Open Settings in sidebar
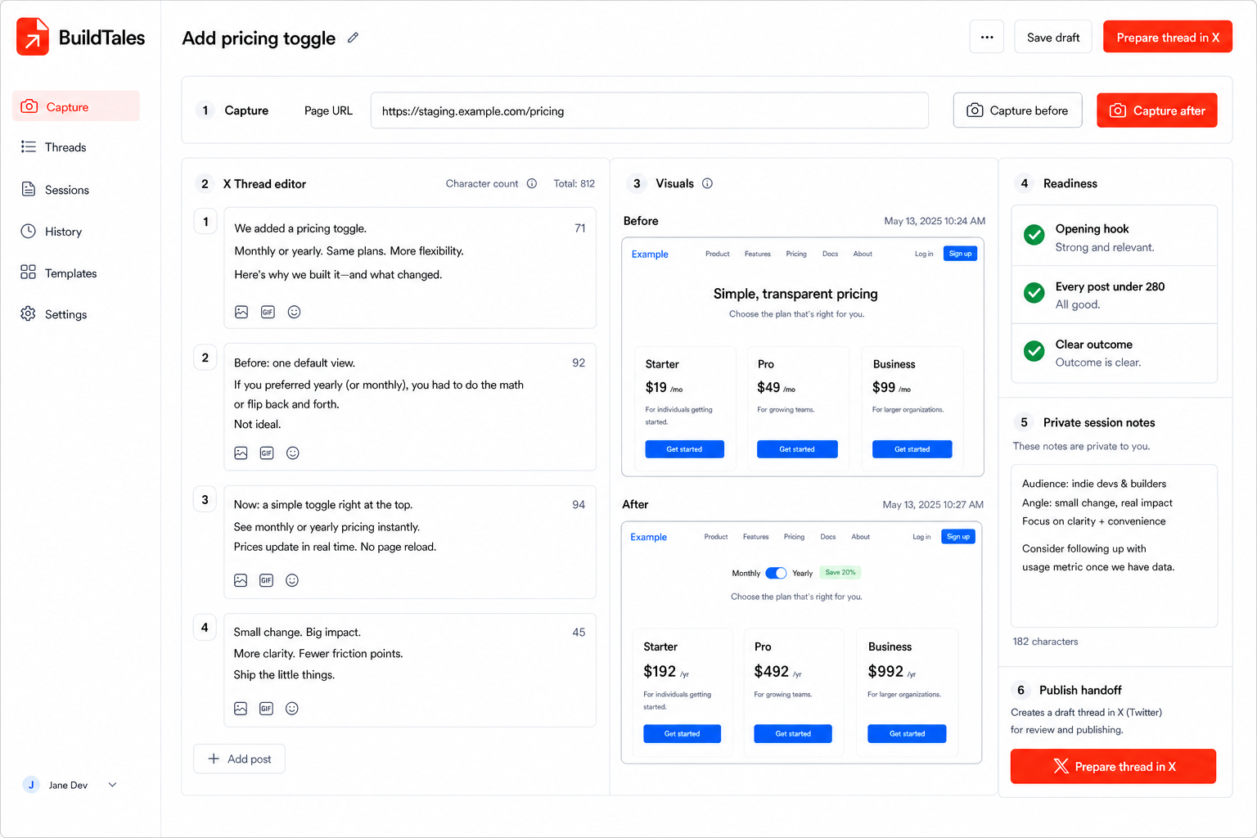The image size is (1257, 838). click(x=76, y=314)
